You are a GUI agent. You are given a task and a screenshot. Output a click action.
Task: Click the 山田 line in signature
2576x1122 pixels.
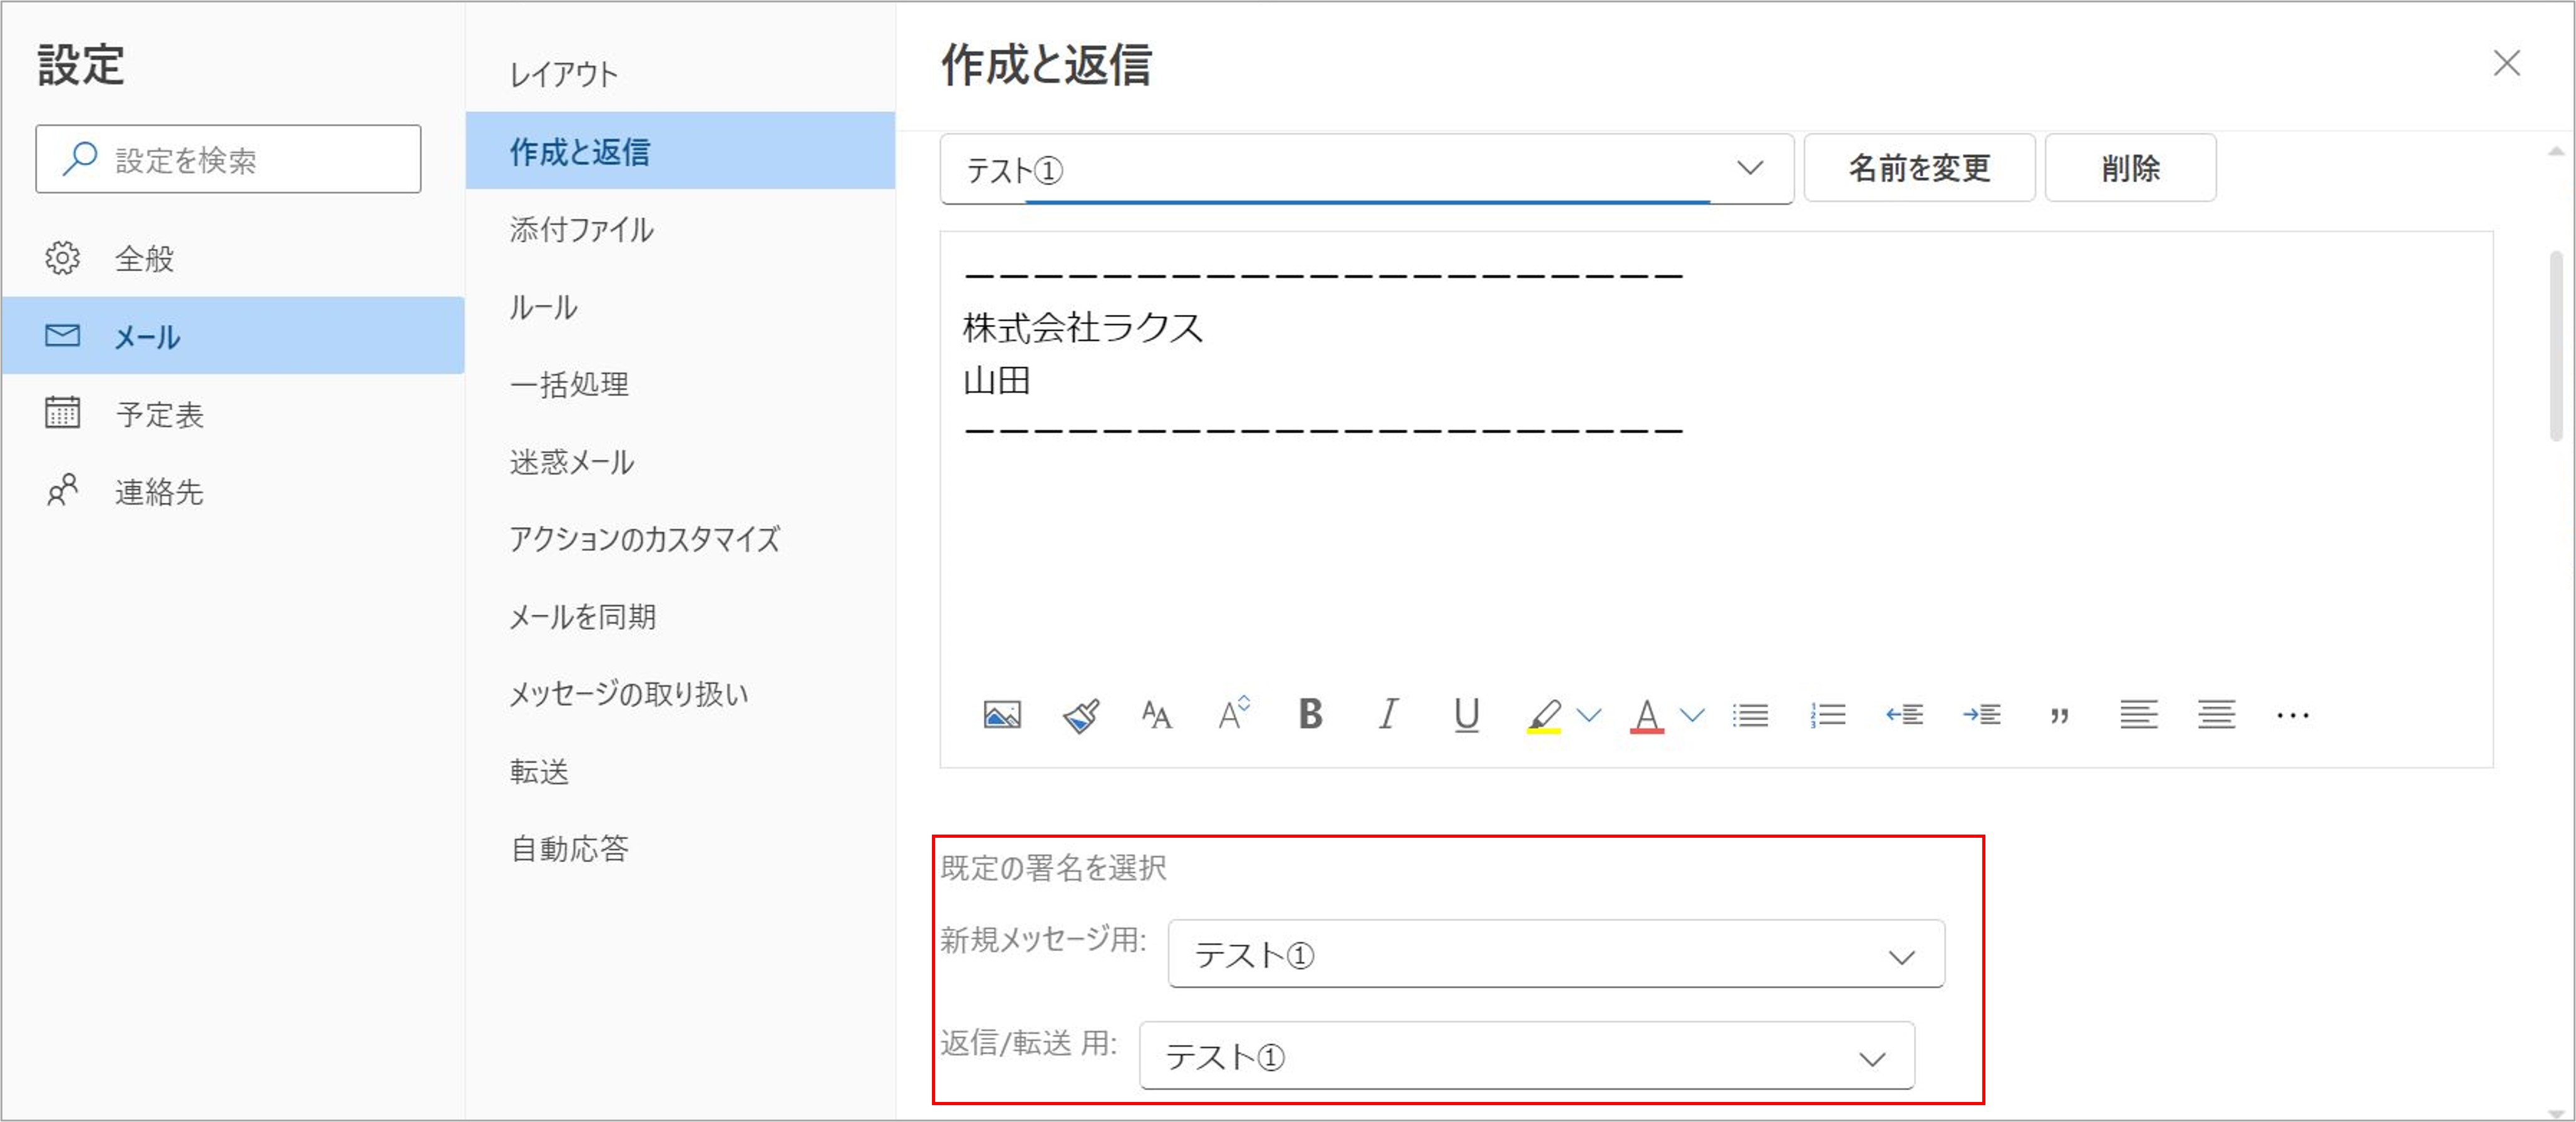(x=996, y=380)
